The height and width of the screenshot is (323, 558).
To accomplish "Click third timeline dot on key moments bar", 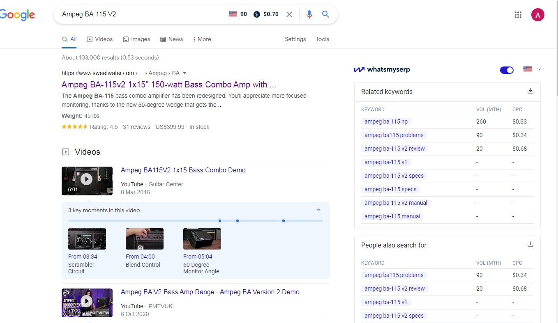I will click(284, 221).
